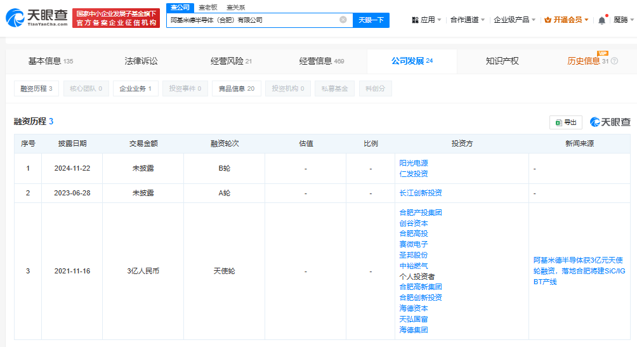Open the 基本信息 tab

click(51, 62)
